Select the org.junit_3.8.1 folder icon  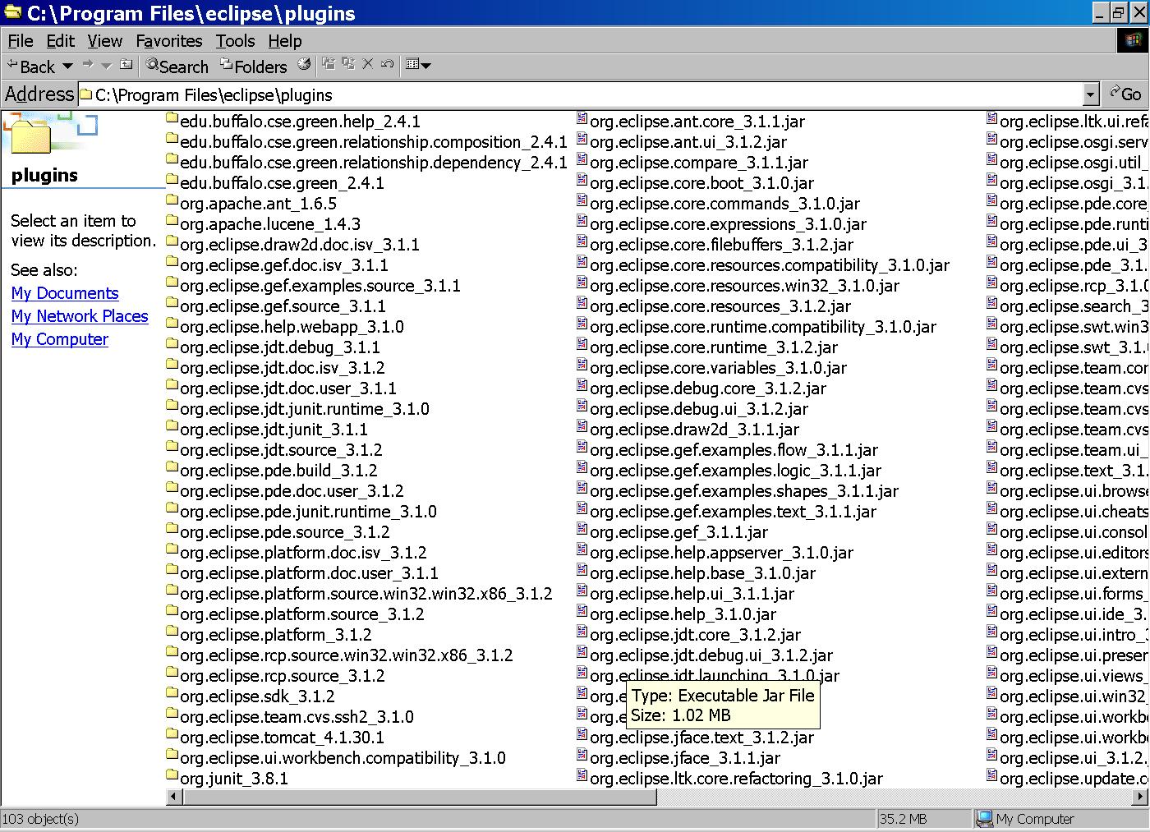(x=172, y=775)
